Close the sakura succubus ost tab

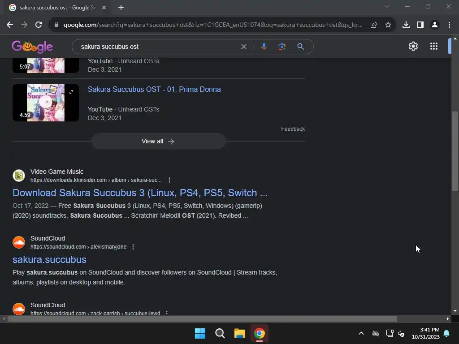104,8
